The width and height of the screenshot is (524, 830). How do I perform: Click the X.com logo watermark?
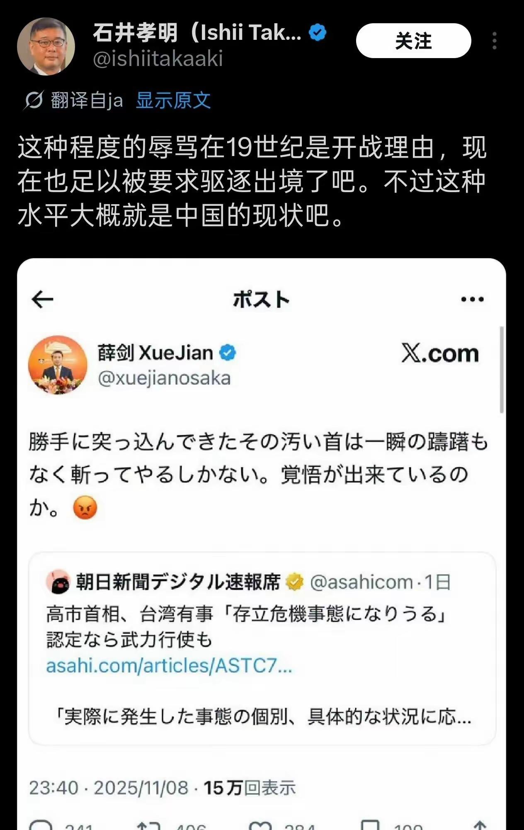pyautogui.click(x=440, y=353)
